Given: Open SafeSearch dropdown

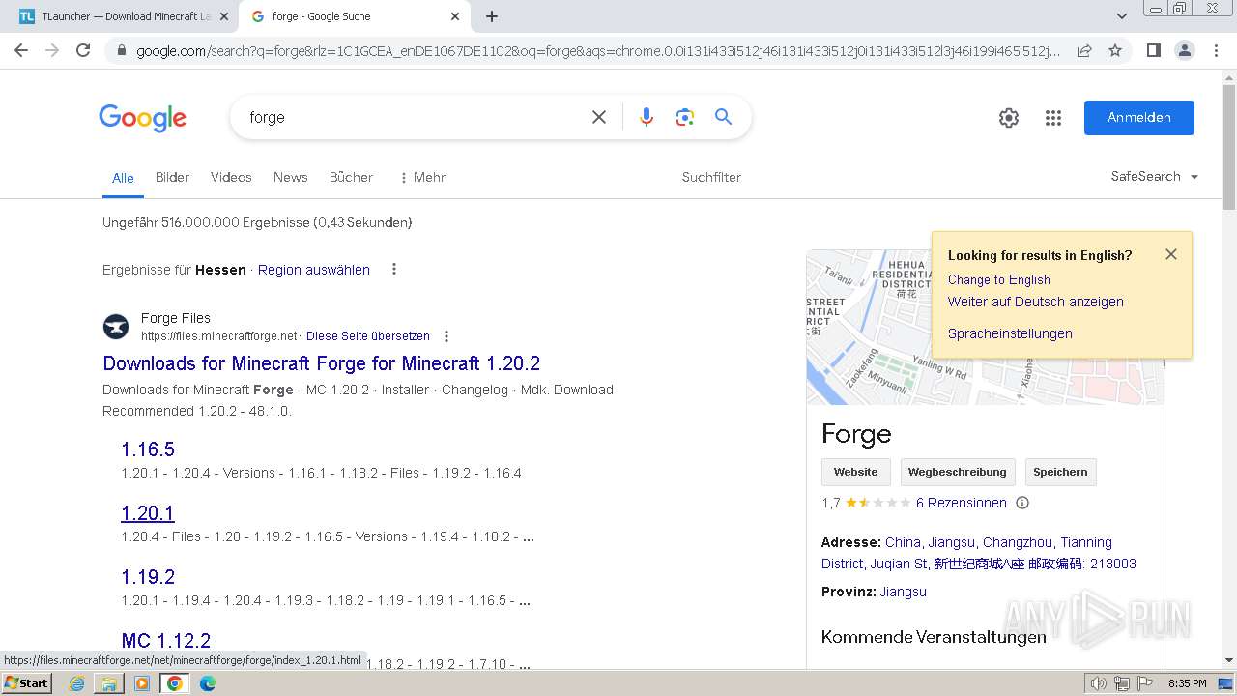Looking at the screenshot, I should 1155,176.
